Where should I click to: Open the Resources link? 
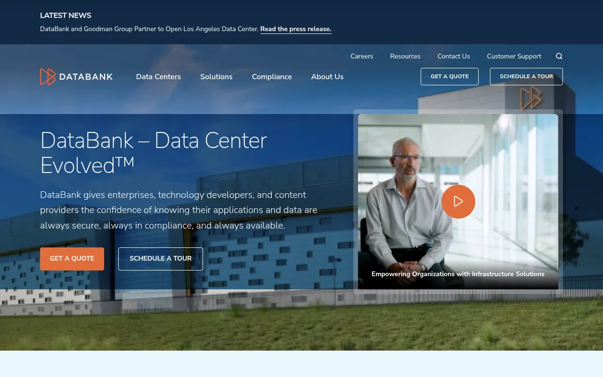tap(405, 56)
